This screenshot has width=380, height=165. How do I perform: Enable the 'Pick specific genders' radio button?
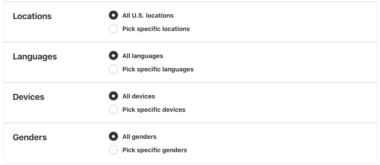coord(113,150)
